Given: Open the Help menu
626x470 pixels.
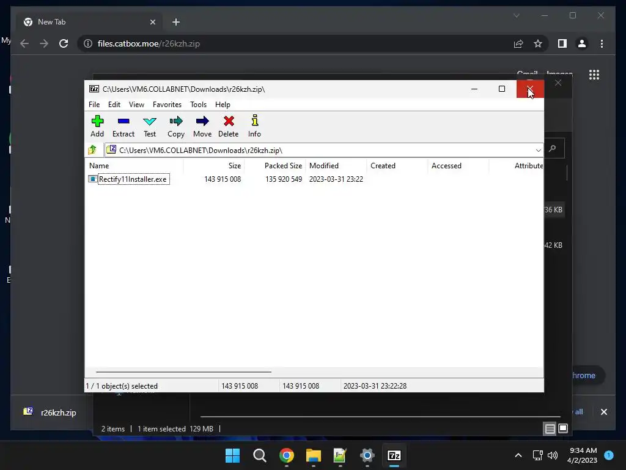Looking at the screenshot, I should point(223,104).
